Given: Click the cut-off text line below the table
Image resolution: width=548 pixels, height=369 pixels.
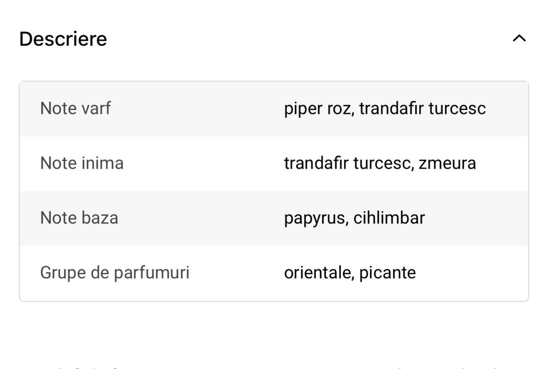Looking at the screenshot, I should (274, 366).
